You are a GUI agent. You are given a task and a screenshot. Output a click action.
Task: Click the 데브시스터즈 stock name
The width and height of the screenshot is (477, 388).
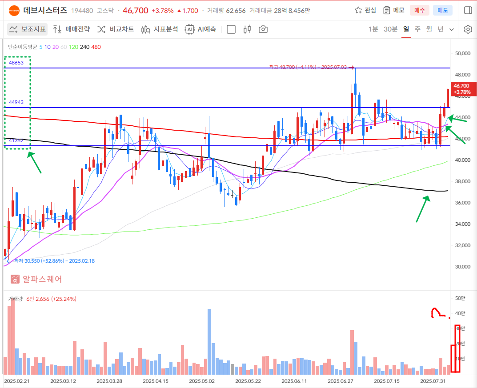pos(45,10)
